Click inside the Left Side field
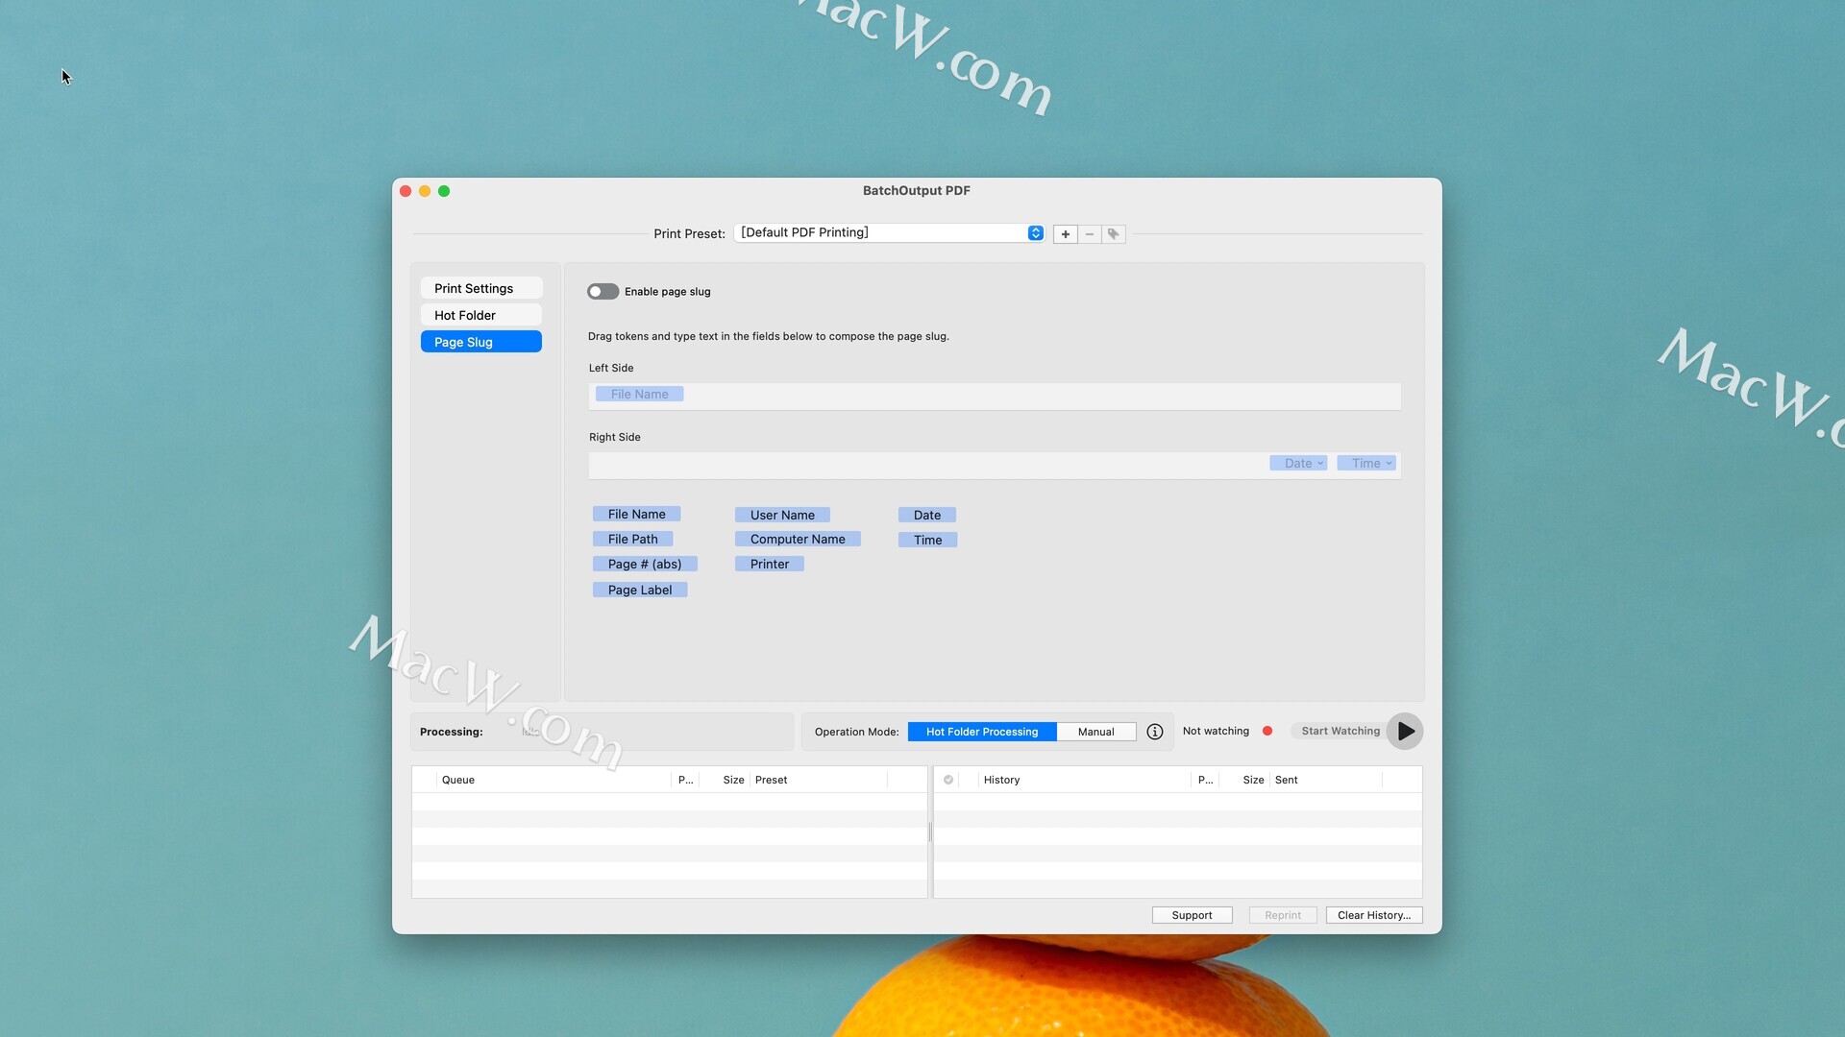 click(995, 396)
